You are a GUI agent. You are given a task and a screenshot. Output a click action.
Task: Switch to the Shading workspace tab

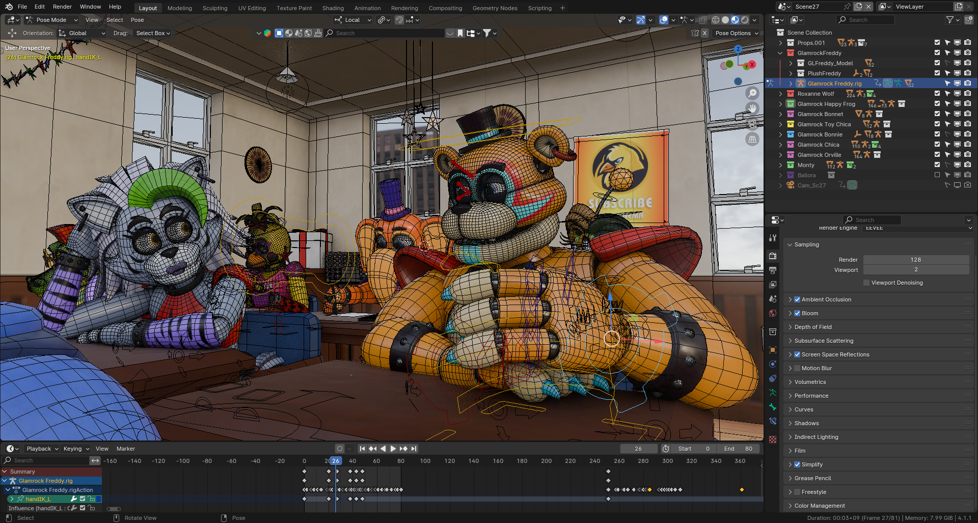[333, 8]
